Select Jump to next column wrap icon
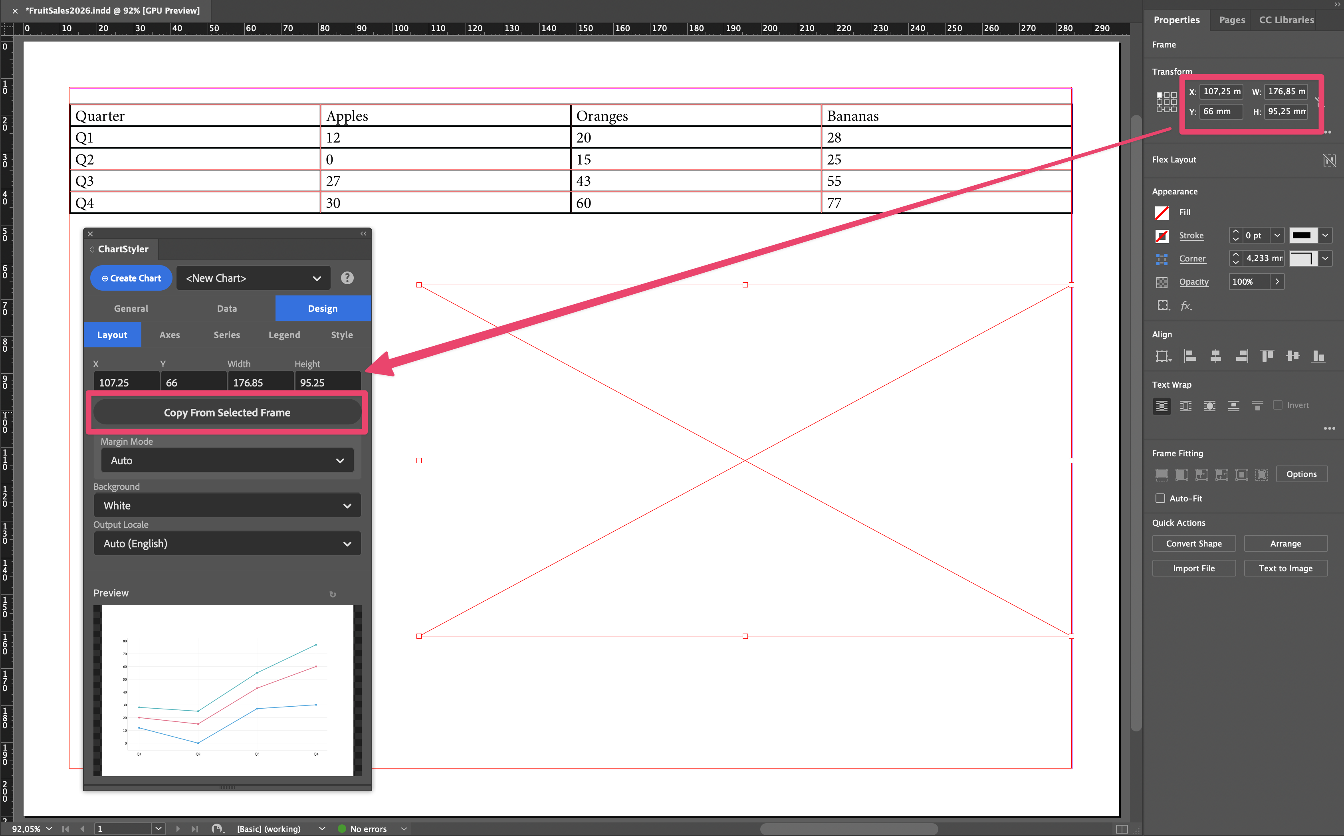Screen dimensions: 1344x836 1257,406
